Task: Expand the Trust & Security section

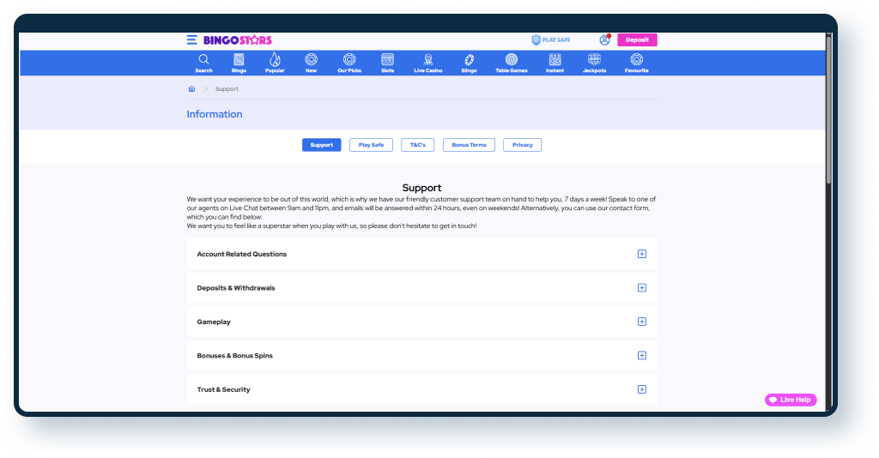Action: click(641, 389)
